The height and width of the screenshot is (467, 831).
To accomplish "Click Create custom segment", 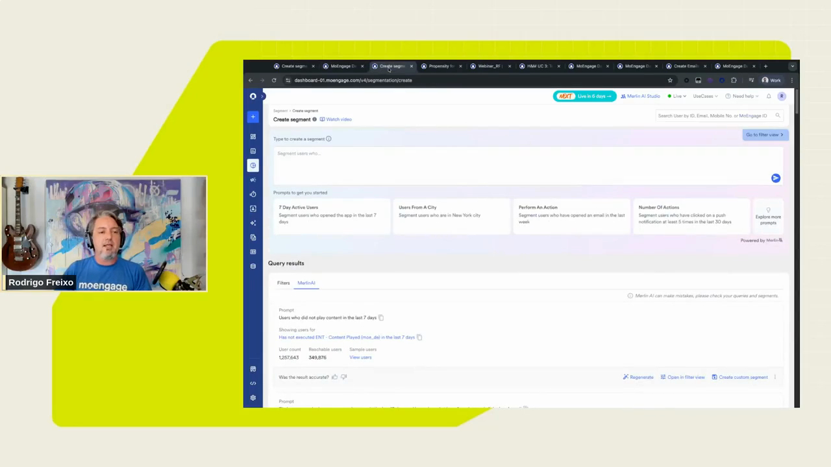I will coord(739,377).
